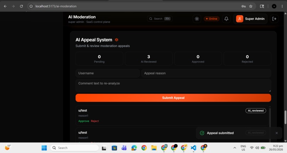The width and height of the screenshot is (287, 153).
Task: Click the AI Moderation page title
Action: tap(82, 17)
